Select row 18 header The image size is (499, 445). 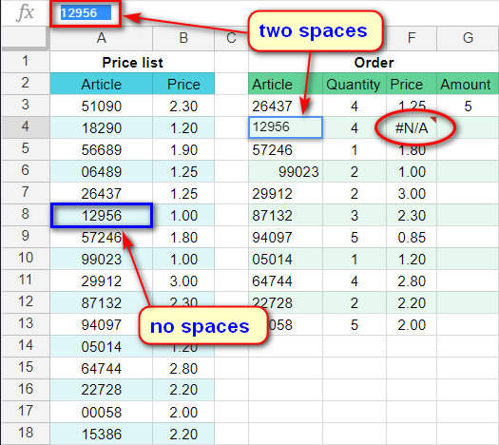pos(25,434)
